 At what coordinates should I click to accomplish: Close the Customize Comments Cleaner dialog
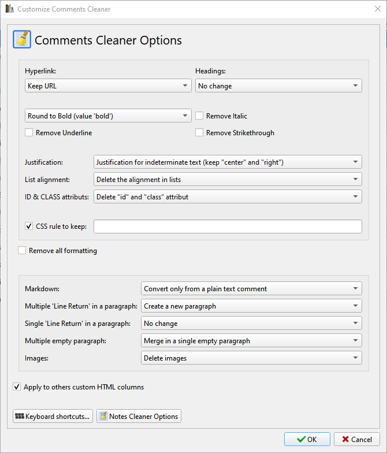[378, 9]
